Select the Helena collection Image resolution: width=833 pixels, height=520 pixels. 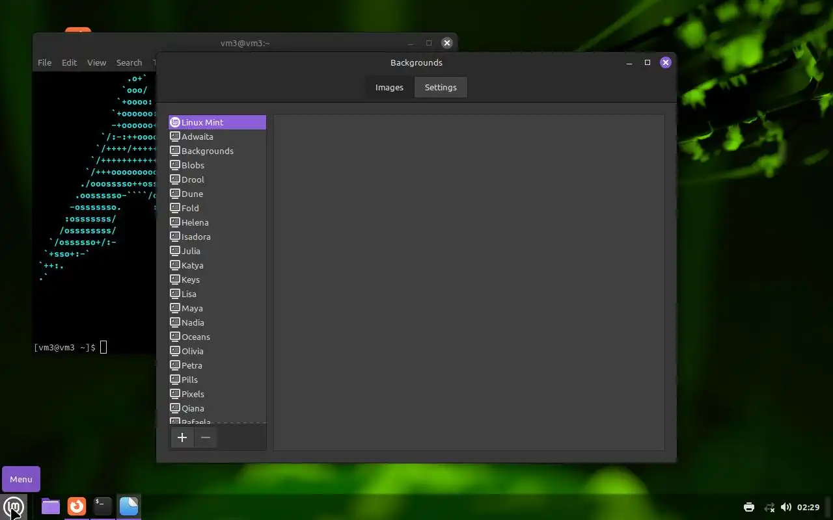click(217, 222)
